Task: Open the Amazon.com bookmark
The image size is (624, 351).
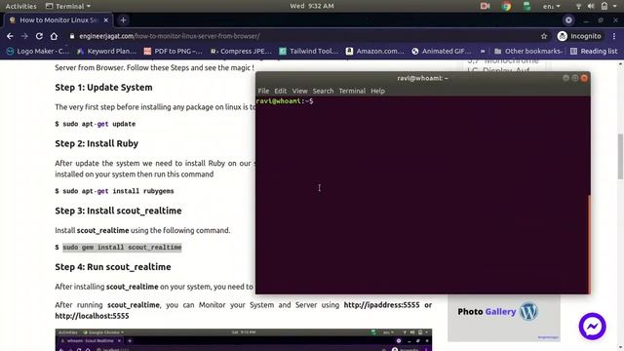Action: click(x=375, y=51)
